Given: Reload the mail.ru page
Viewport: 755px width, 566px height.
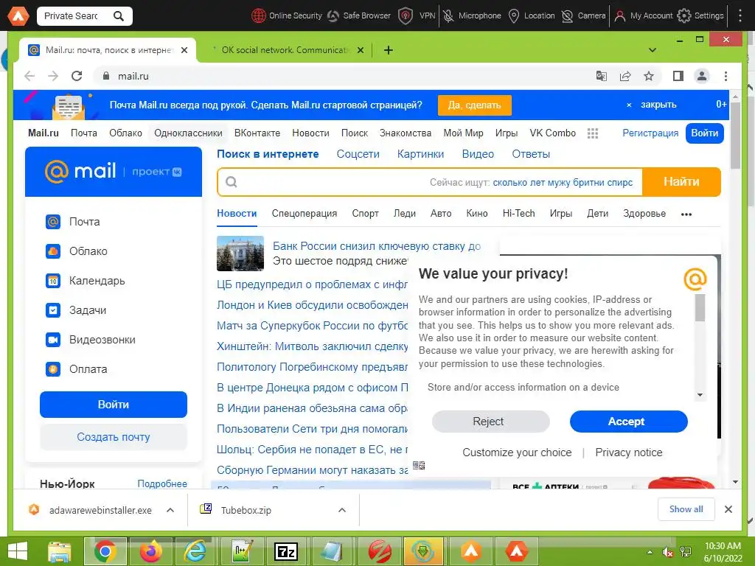Looking at the screenshot, I should pos(77,76).
